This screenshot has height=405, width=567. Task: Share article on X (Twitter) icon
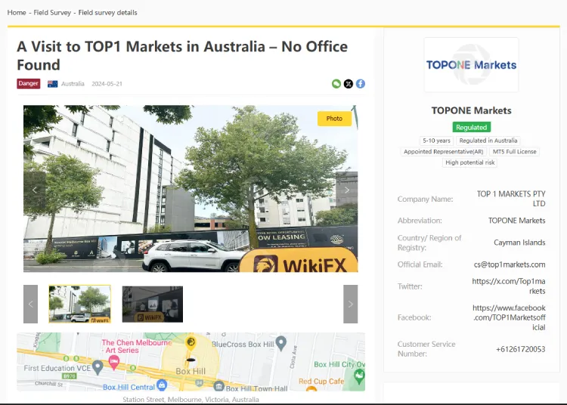(x=349, y=84)
